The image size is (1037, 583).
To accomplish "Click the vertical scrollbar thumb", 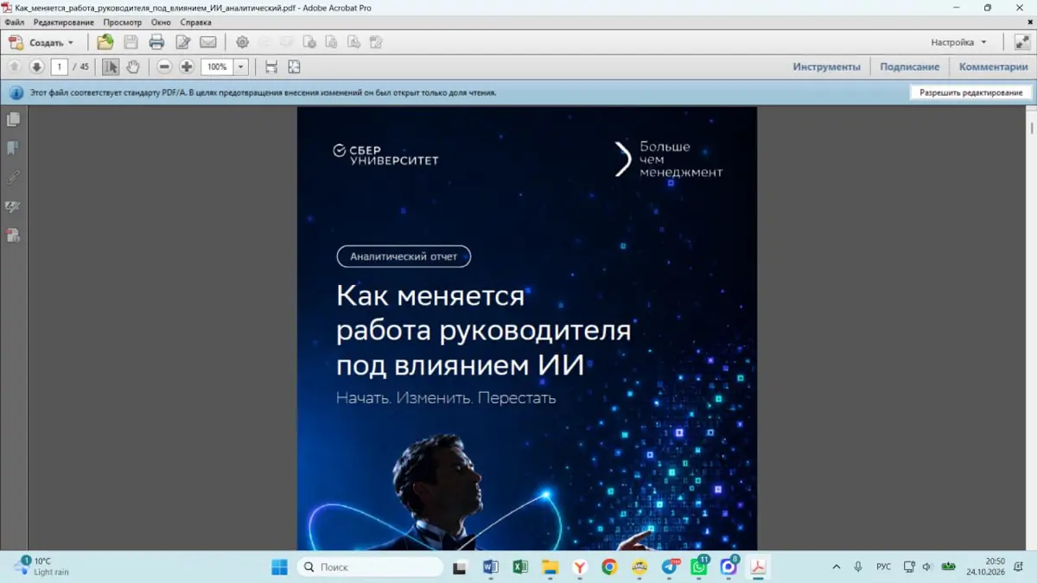I will coord(1032,128).
